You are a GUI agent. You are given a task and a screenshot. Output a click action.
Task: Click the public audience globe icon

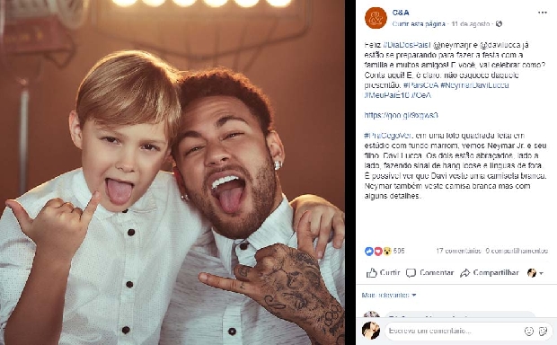(500, 23)
